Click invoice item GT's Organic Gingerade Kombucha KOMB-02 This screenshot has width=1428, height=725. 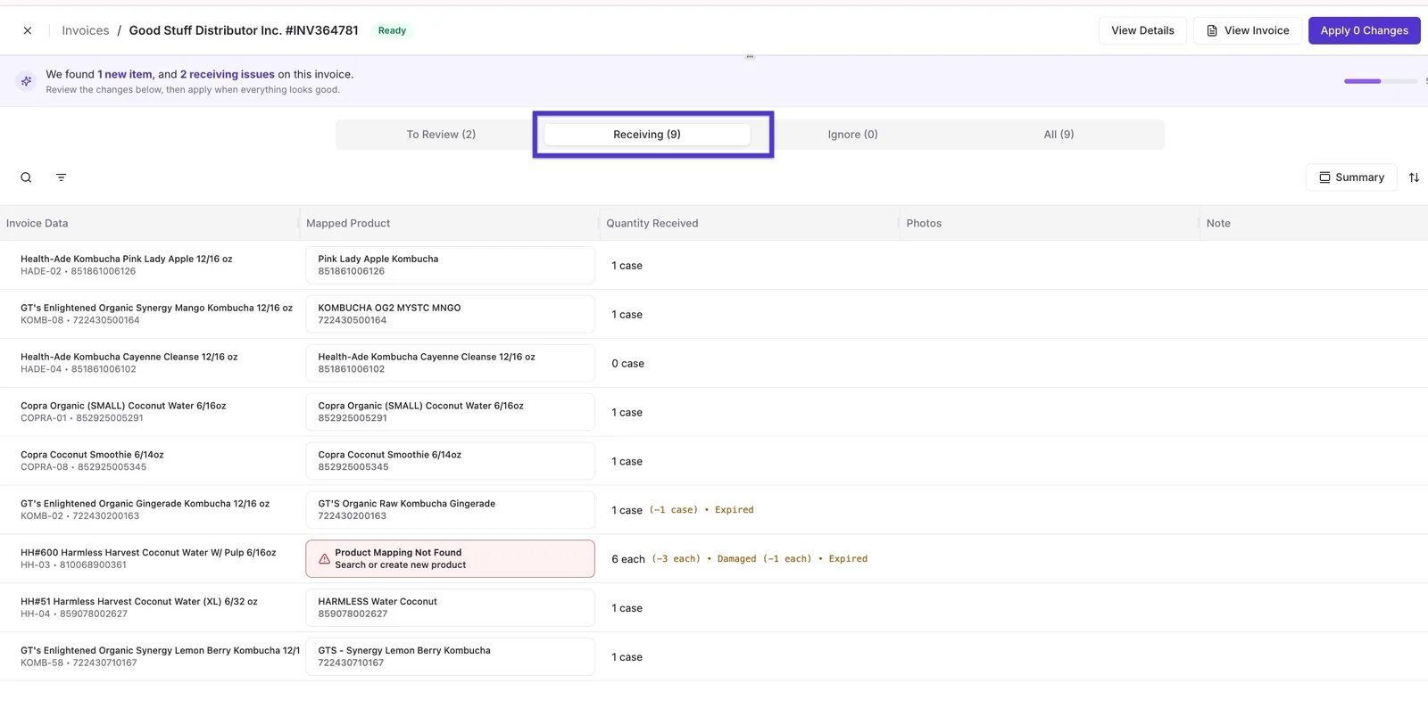pyautogui.click(x=145, y=510)
